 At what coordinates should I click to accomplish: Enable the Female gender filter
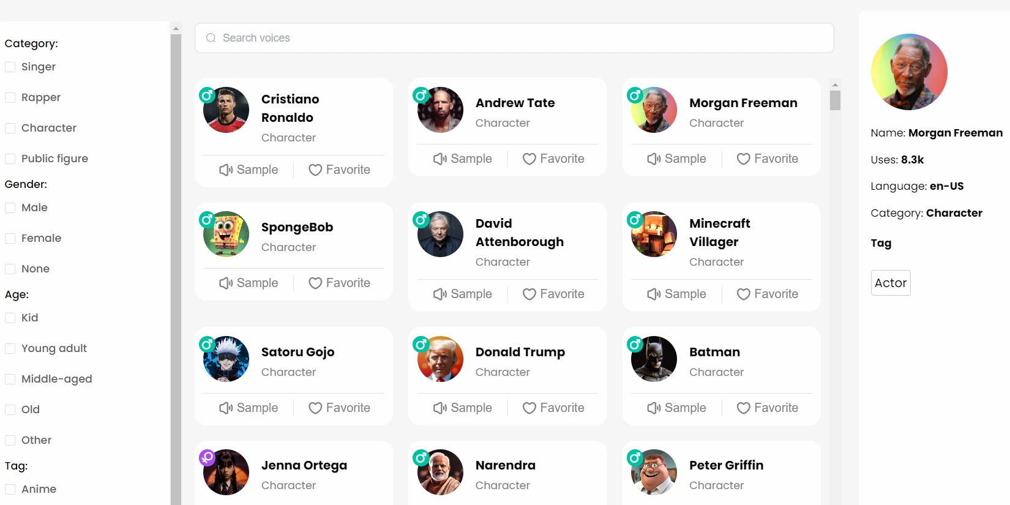[x=10, y=238]
